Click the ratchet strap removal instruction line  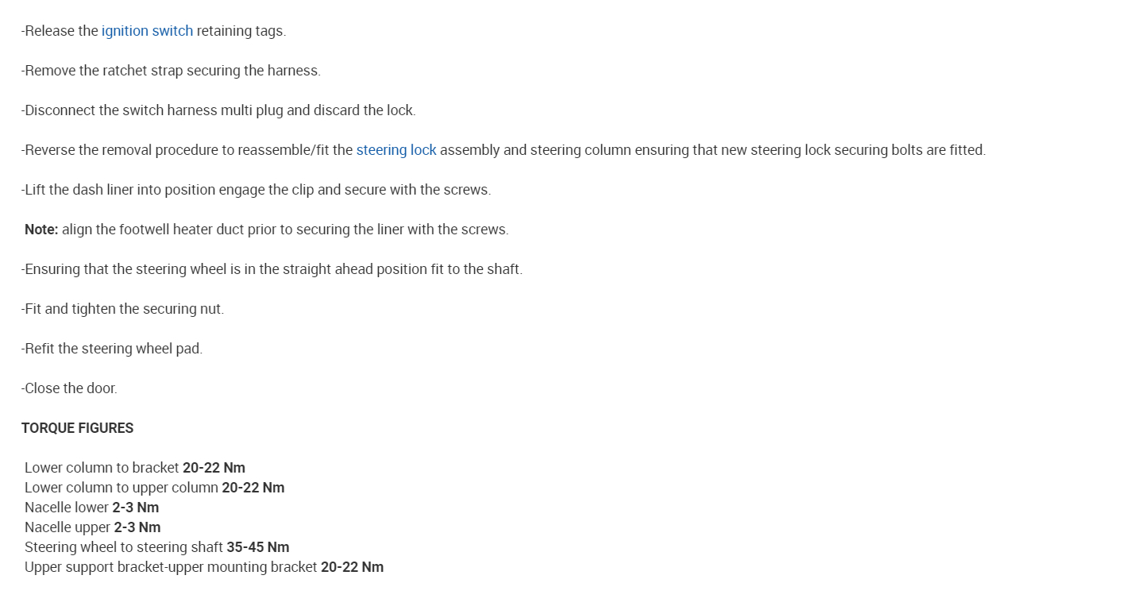click(x=171, y=71)
